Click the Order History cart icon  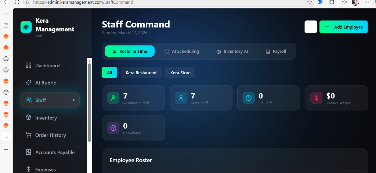click(28, 135)
